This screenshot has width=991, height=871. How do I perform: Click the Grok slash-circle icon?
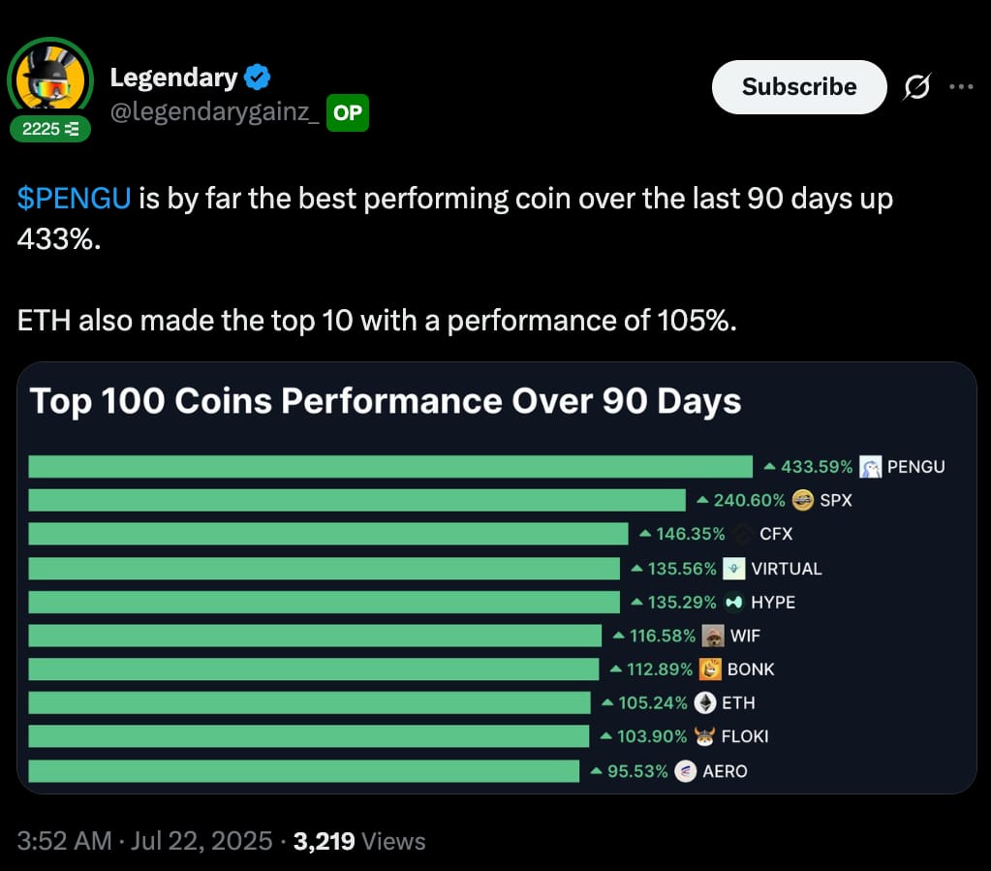coord(916,86)
